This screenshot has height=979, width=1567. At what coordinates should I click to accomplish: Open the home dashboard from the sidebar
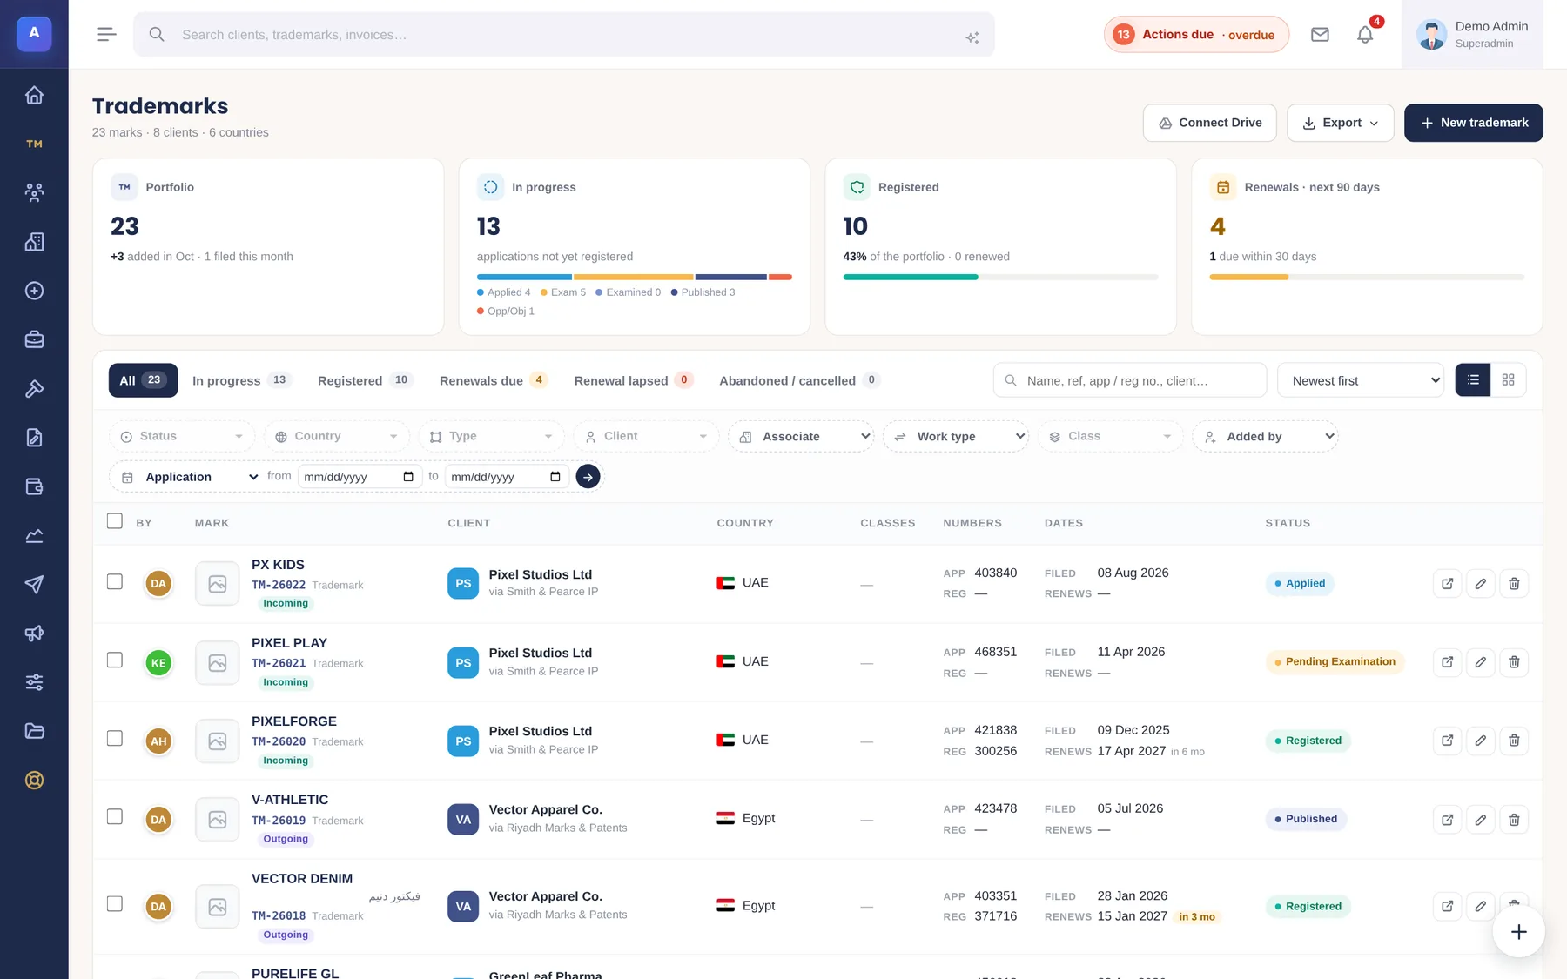pos(34,95)
